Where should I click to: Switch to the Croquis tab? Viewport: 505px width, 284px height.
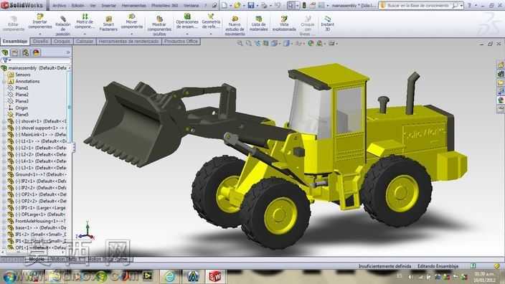point(62,42)
